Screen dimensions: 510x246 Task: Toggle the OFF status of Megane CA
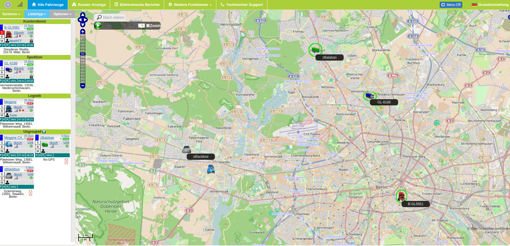(x=30, y=139)
